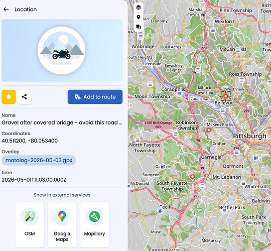Screen dimensions: 271x251
Task: Click the motorcycle location image thumbnail
Action: click(62, 51)
